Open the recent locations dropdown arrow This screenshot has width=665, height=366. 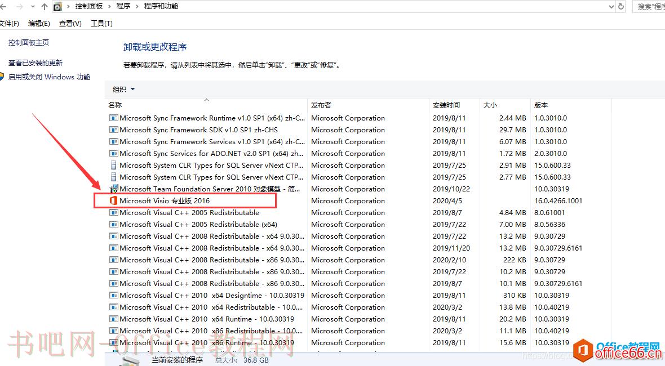point(33,7)
